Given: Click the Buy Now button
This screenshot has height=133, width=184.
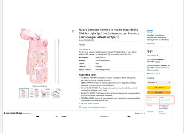Looking at the screenshot, I should [158, 93].
